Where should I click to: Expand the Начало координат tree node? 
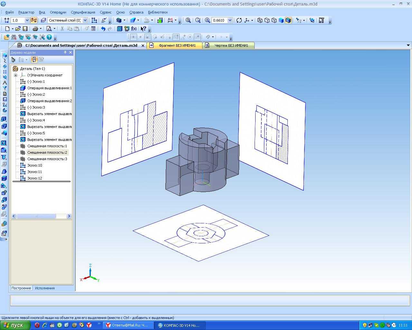(15, 75)
